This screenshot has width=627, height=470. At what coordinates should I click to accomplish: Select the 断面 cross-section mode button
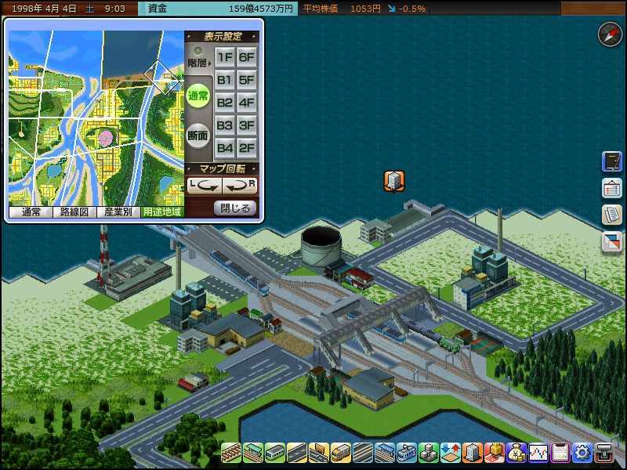pos(198,136)
